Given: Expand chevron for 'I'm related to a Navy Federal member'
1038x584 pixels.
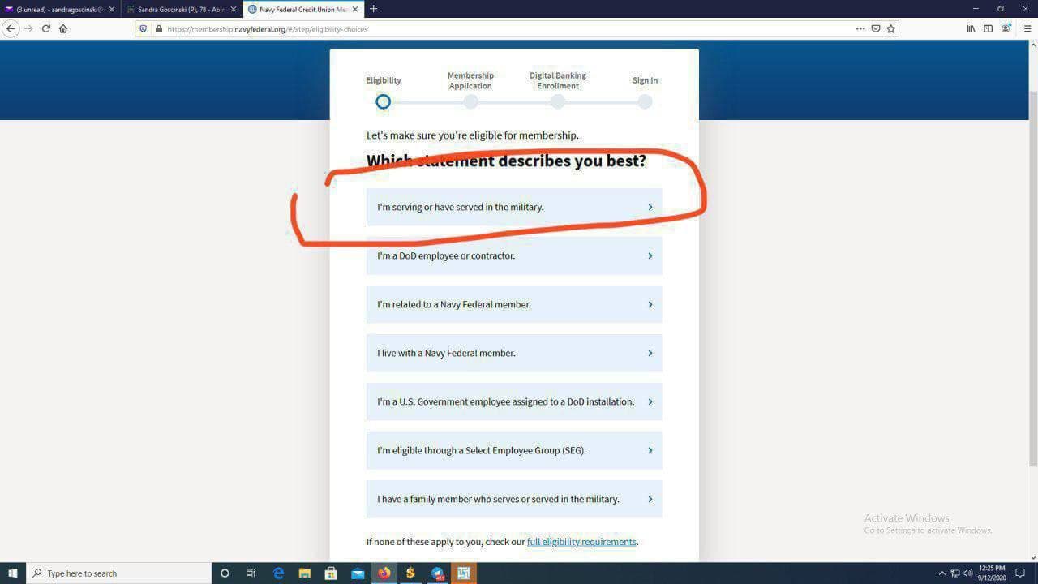Looking at the screenshot, I should coord(650,305).
